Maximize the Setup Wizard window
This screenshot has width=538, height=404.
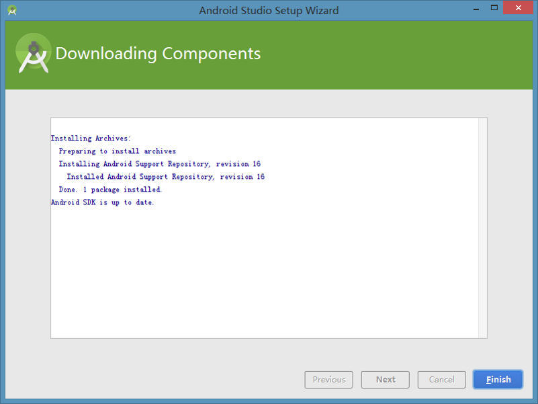(x=494, y=7)
